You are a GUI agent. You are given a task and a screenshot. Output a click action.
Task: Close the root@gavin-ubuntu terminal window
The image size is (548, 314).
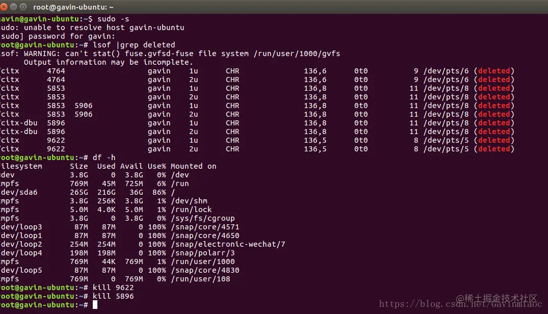[3, 7]
